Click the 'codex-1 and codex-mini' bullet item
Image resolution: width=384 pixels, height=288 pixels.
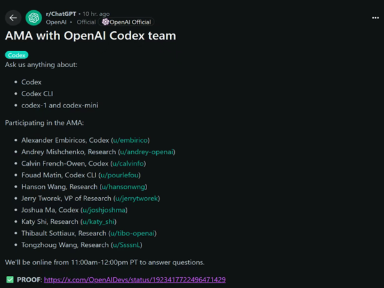[x=60, y=106]
